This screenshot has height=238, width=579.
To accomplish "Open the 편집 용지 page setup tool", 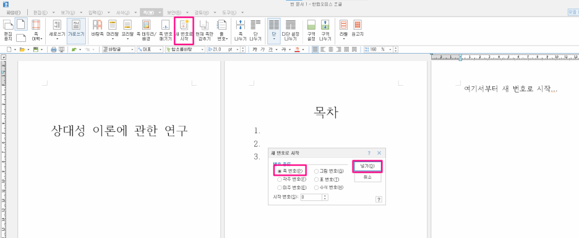I will coord(8,30).
